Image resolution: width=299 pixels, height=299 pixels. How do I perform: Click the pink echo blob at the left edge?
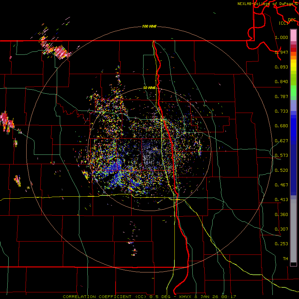coord(7,122)
